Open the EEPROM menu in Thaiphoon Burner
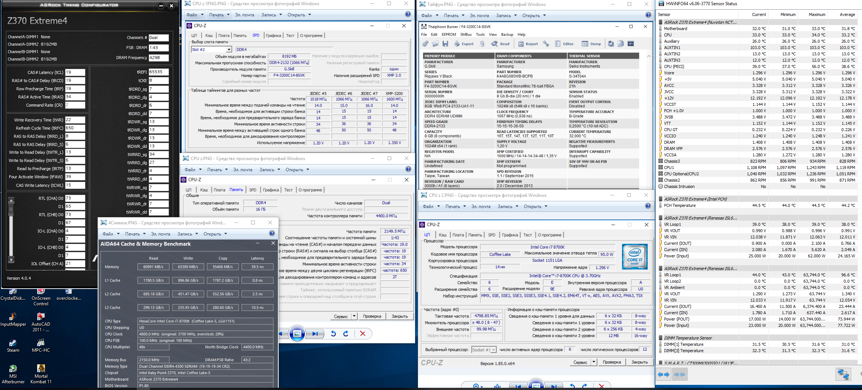 pos(449,35)
